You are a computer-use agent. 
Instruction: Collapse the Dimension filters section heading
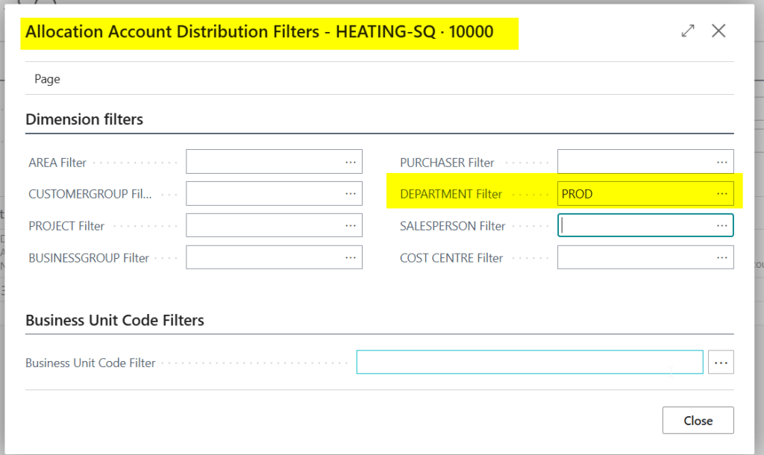coord(84,119)
